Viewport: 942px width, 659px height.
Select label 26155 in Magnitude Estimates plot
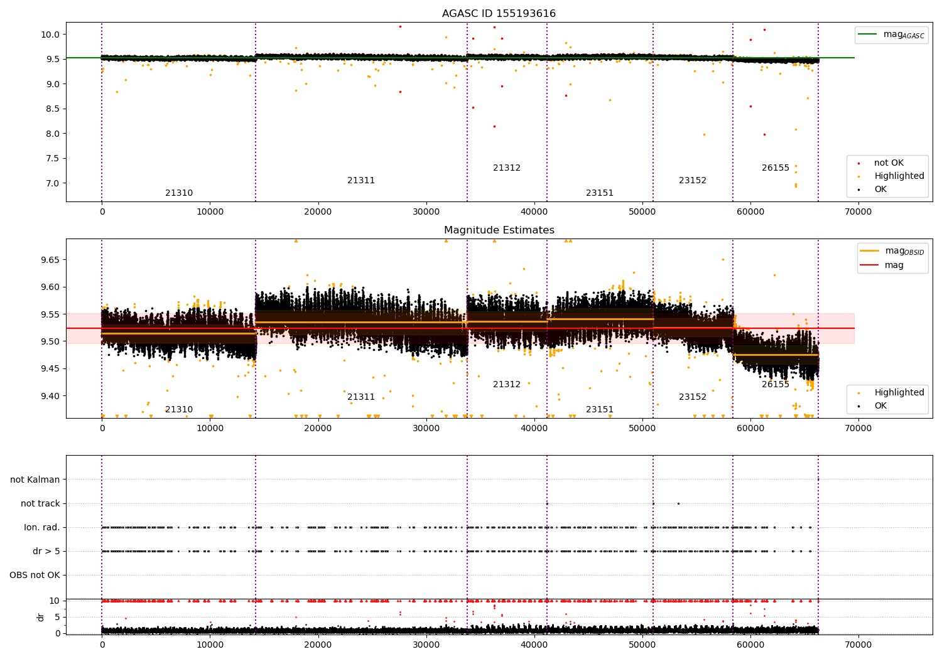pyautogui.click(x=776, y=385)
